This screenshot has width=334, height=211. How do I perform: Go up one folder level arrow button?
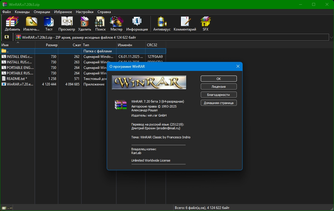click(x=7, y=37)
